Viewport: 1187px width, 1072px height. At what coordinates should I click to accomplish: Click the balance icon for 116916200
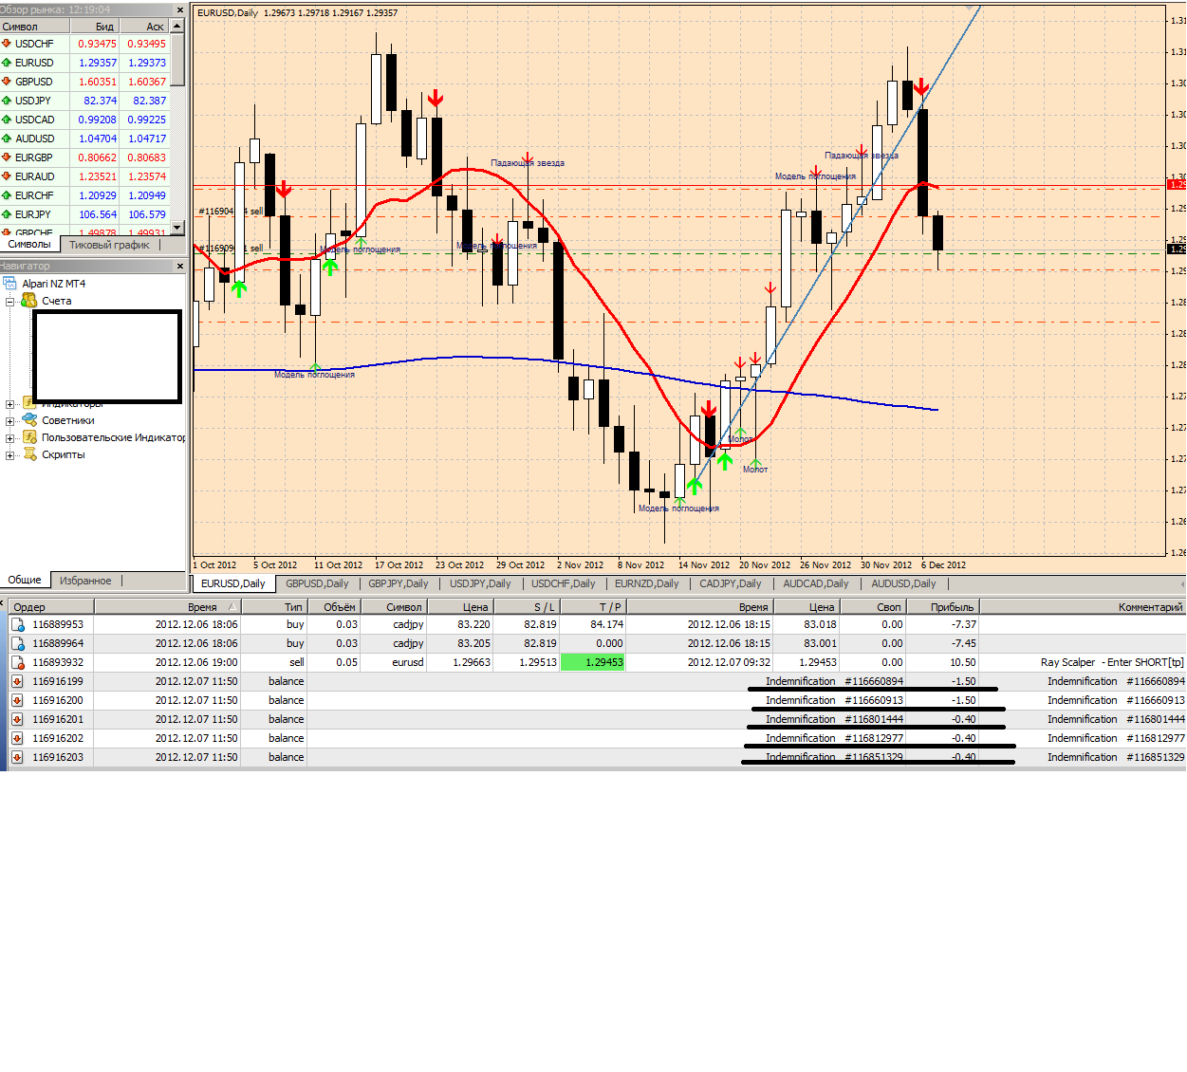(17, 700)
